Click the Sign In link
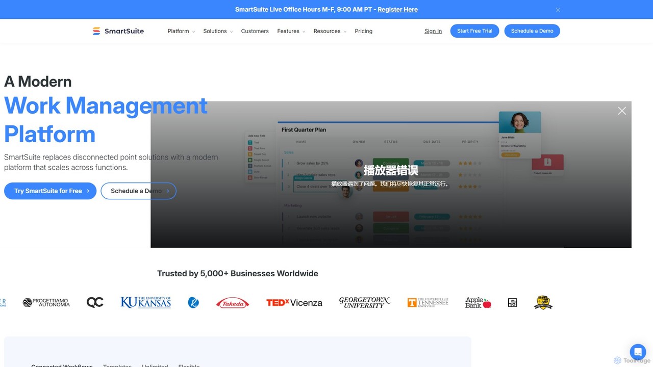Screen dimensions: 653x367 coord(433,31)
